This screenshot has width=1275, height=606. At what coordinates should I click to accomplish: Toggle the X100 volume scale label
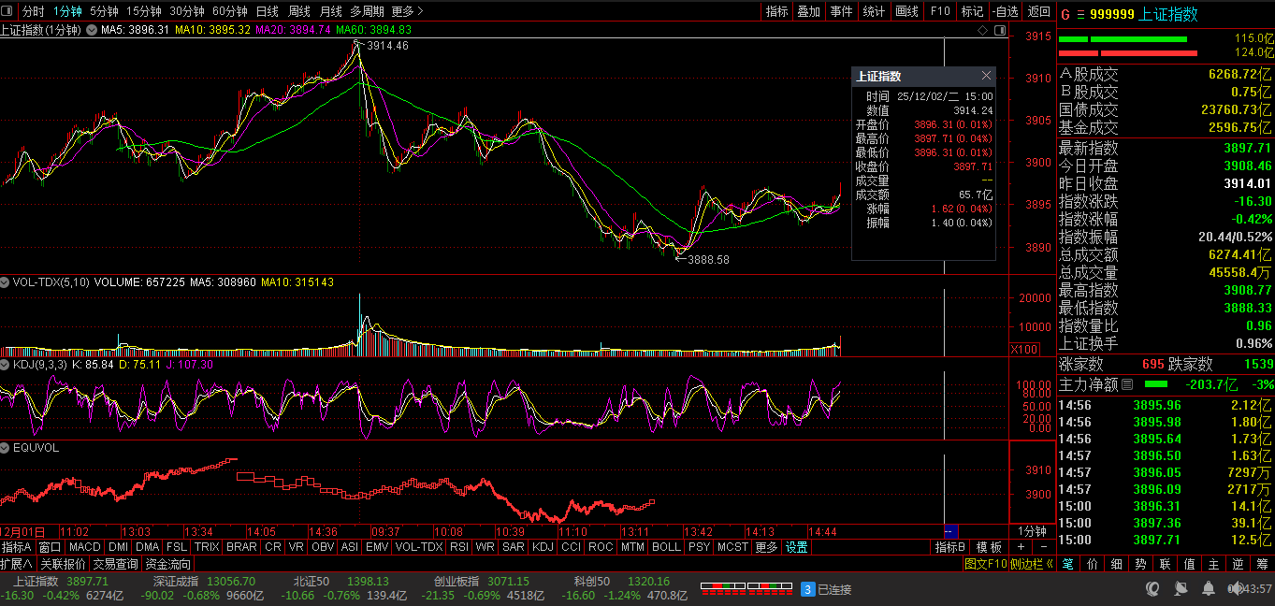click(1023, 350)
